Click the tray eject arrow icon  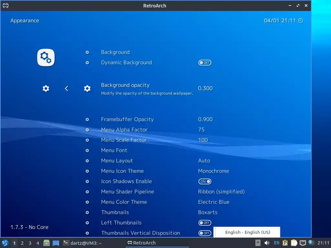coord(258,243)
